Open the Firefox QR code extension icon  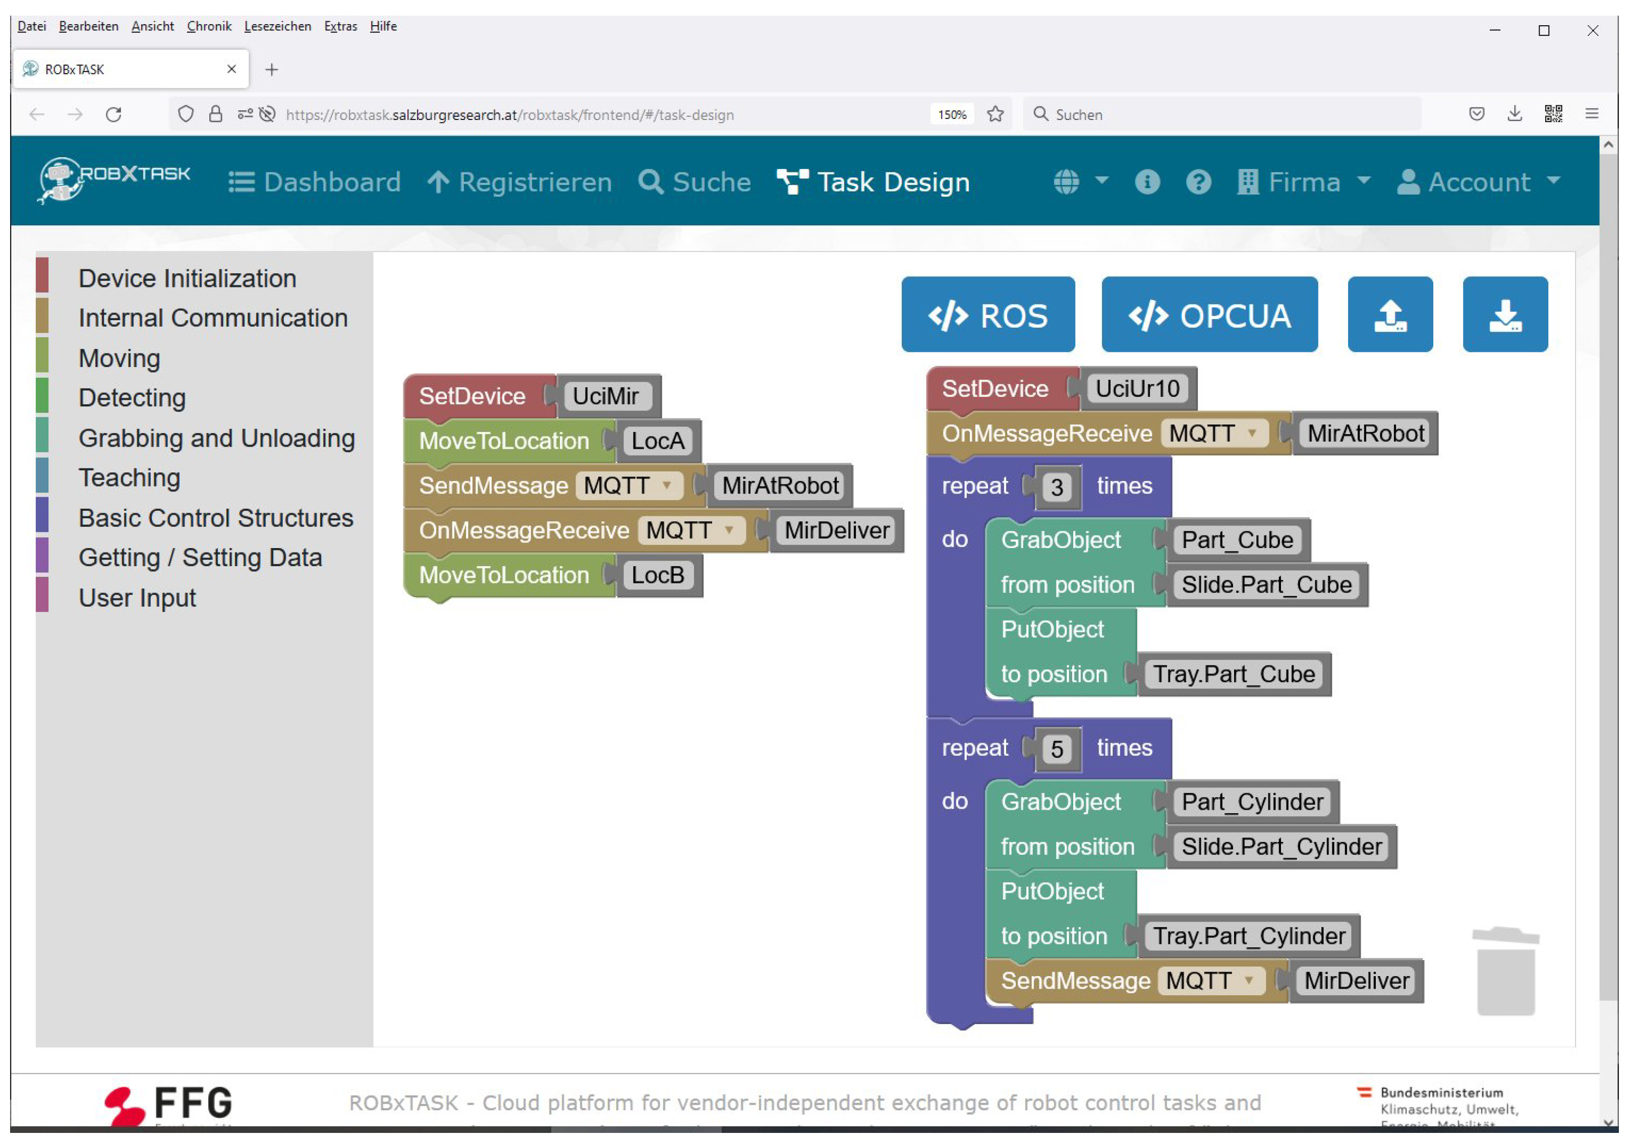click(1553, 113)
